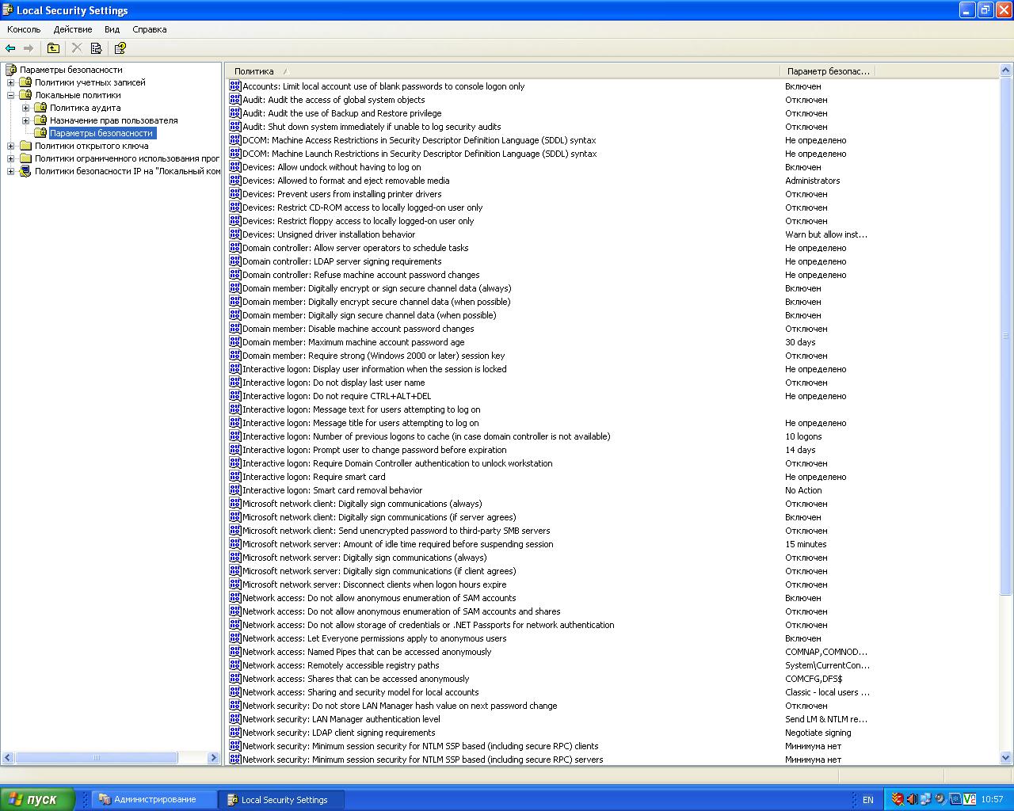Expand the Политика аудита node
The height and width of the screenshot is (811, 1014).
(x=26, y=108)
